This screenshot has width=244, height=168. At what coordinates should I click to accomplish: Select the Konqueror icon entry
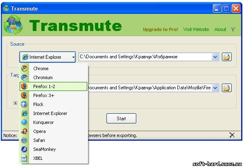pos(24,122)
